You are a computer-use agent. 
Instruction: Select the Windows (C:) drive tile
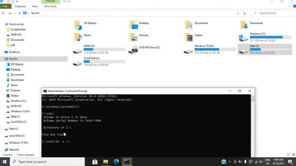point(265,37)
